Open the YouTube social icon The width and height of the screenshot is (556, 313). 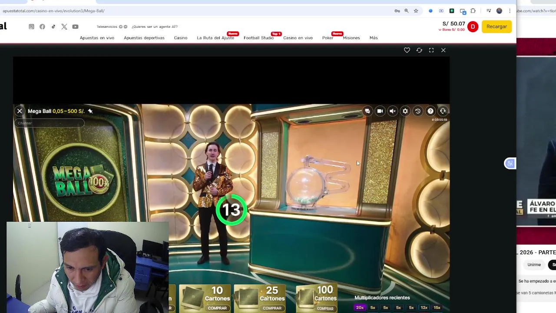75,27
